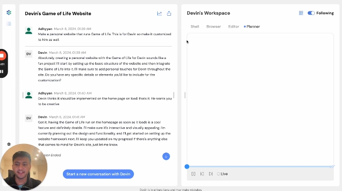The height and width of the screenshot is (191, 342).
Task: Open the usage chart icon in chat header
Action: (160, 13)
